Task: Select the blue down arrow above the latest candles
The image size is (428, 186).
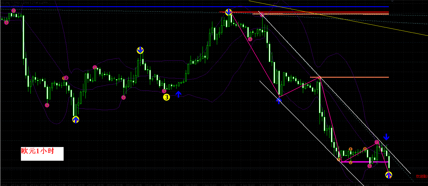Action: tap(386, 137)
